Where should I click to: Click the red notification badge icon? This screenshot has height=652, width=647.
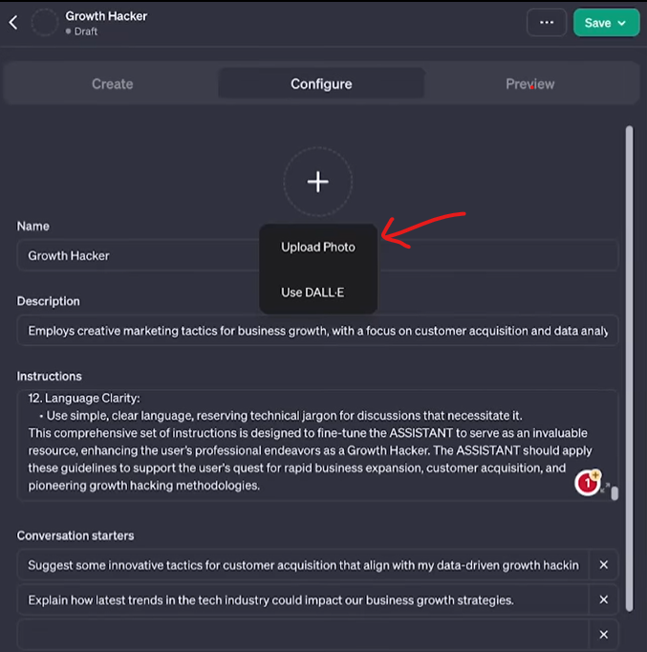point(586,484)
